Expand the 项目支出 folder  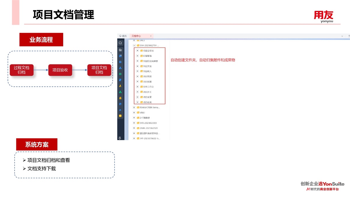137,66
